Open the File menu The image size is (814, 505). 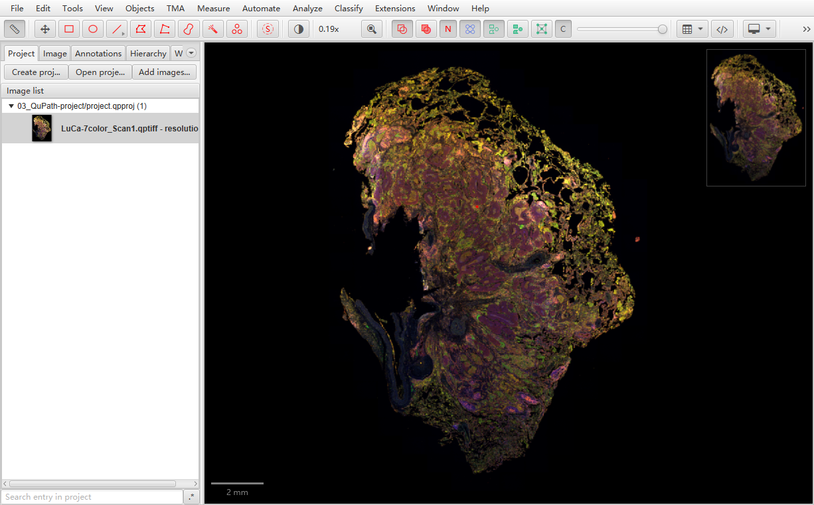17,8
